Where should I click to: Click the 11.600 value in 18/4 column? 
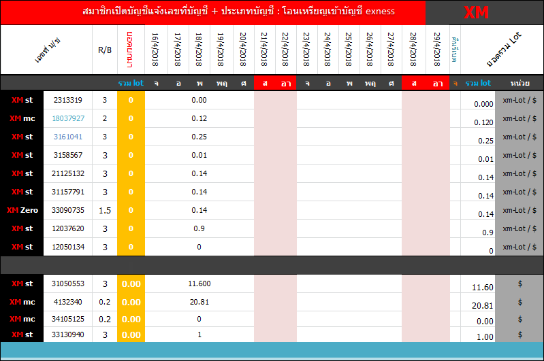[x=199, y=283]
